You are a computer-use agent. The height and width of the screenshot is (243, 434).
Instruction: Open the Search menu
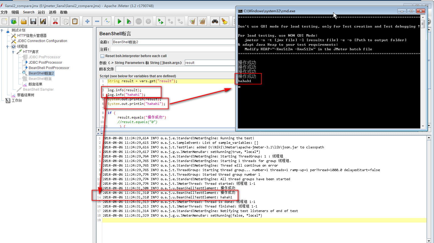(28, 12)
